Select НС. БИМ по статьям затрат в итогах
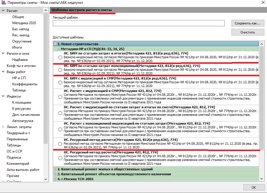This screenshot has height=193, width=267. [x=60, y=57]
